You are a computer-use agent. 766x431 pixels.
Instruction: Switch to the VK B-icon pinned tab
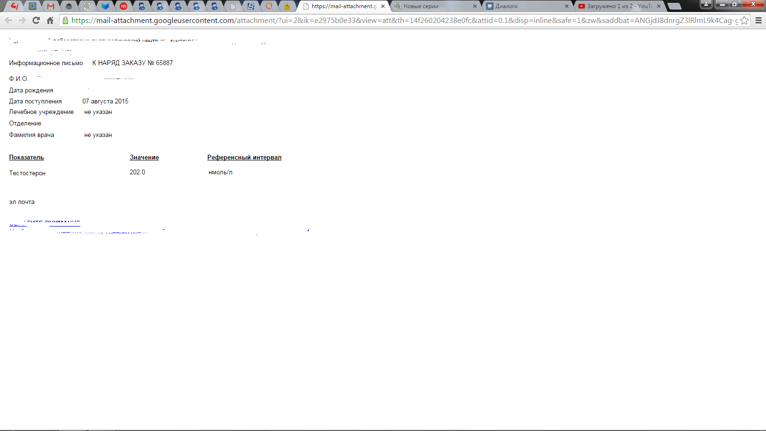(x=251, y=6)
